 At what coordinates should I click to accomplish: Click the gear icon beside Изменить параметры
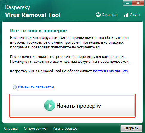point(15,87)
